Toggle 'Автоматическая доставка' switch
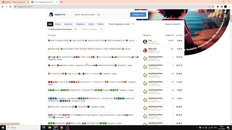Viewport: 232px width, 130px height. [x=75, y=29]
